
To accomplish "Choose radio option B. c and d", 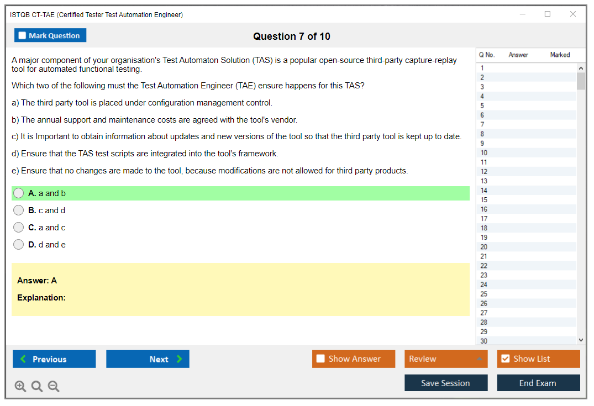I will [x=19, y=210].
